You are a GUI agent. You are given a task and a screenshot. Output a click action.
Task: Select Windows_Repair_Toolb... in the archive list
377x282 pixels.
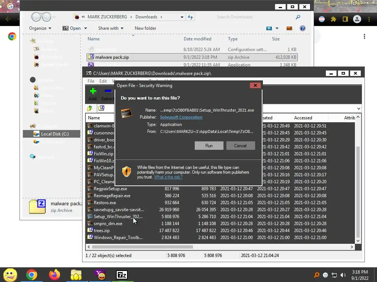(x=118, y=238)
